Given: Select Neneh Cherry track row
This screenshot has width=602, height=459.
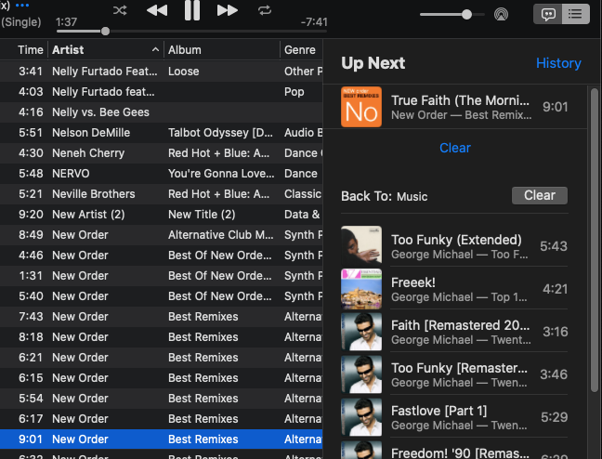Looking at the screenshot, I should pyautogui.click(x=162, y=153).
